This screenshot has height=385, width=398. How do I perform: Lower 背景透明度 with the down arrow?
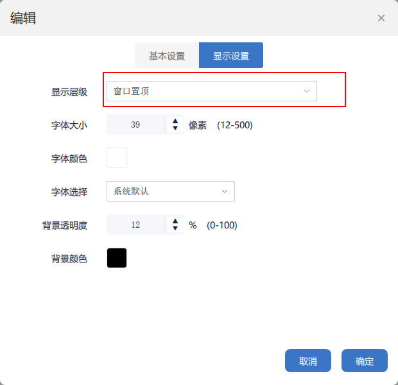pos(175,229)
